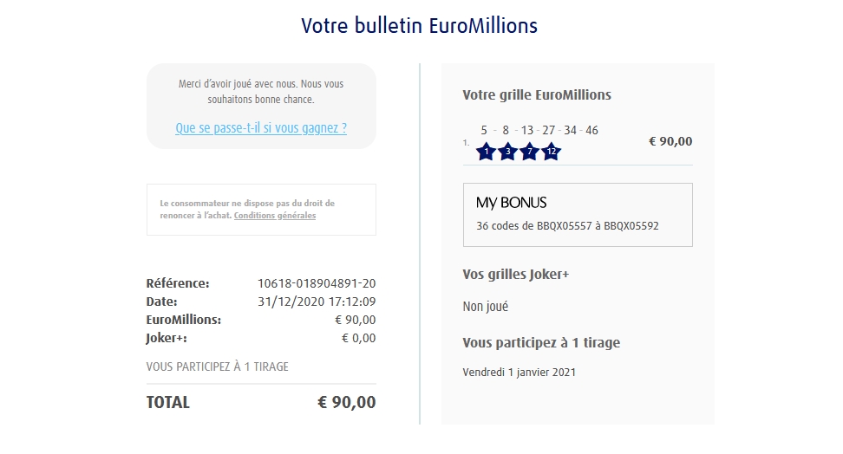Image resolution: width=843 pixels, height=454 pixels.
Task: Click the star numbered 1
Action: pos(487,152)
